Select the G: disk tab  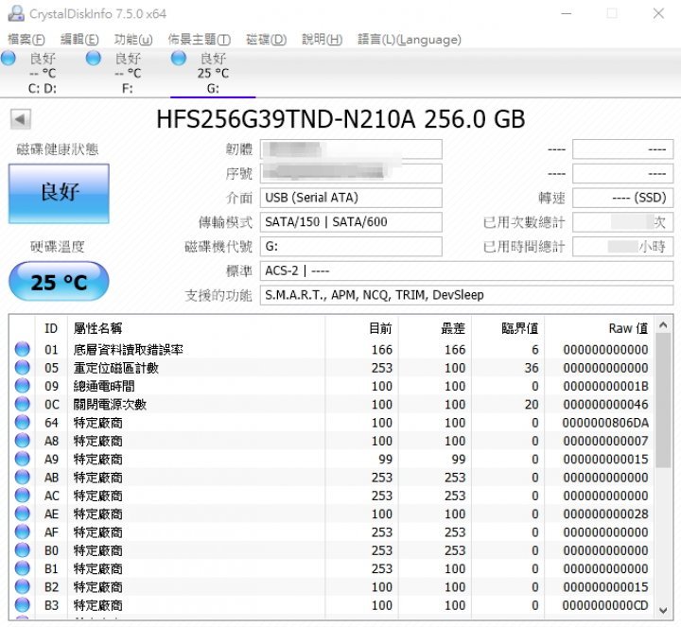pyautogui.click(x=213, y=73)
